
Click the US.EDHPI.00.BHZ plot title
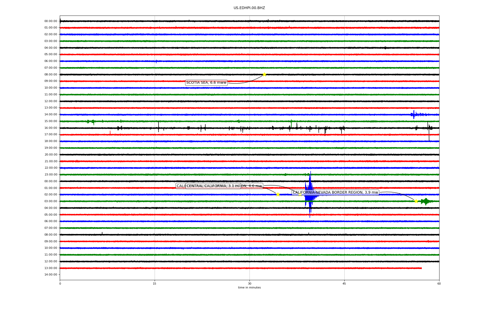pos(249,8)
